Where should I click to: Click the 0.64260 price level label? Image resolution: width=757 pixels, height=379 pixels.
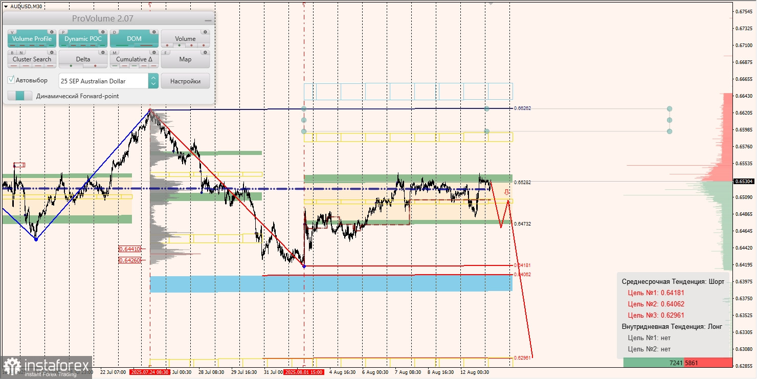tap(129, 260)
